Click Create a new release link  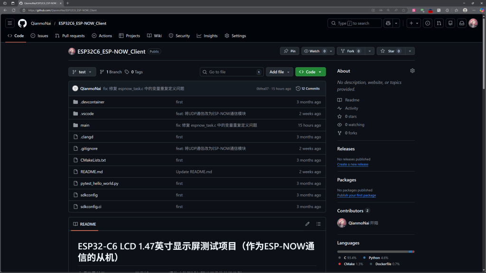(353, 164)
